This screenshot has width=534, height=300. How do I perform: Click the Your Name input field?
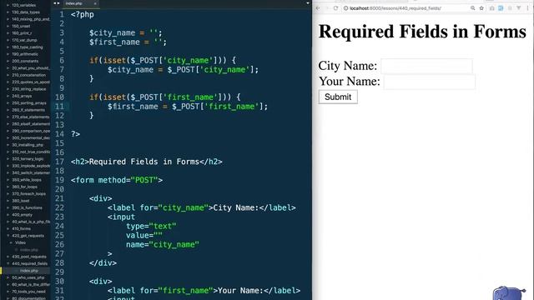429,82
